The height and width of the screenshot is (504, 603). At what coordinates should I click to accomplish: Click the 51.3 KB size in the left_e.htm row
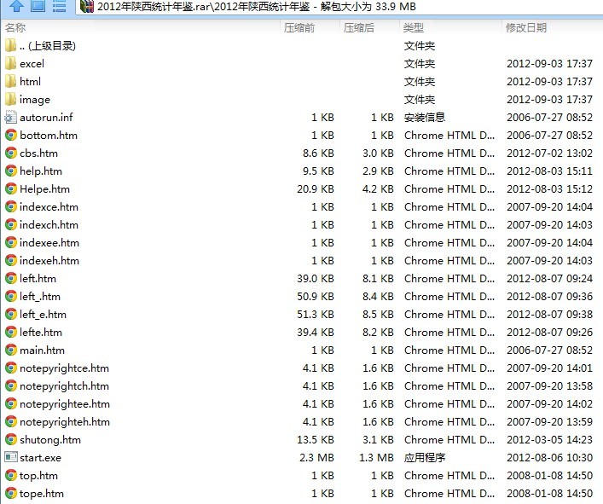[316, 315]
